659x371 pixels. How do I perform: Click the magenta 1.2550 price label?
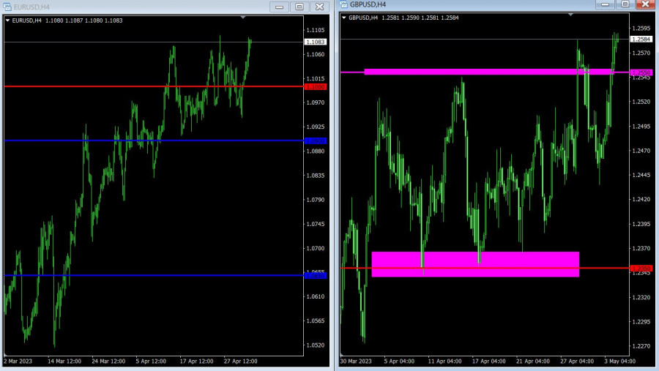tap(641, 72)
